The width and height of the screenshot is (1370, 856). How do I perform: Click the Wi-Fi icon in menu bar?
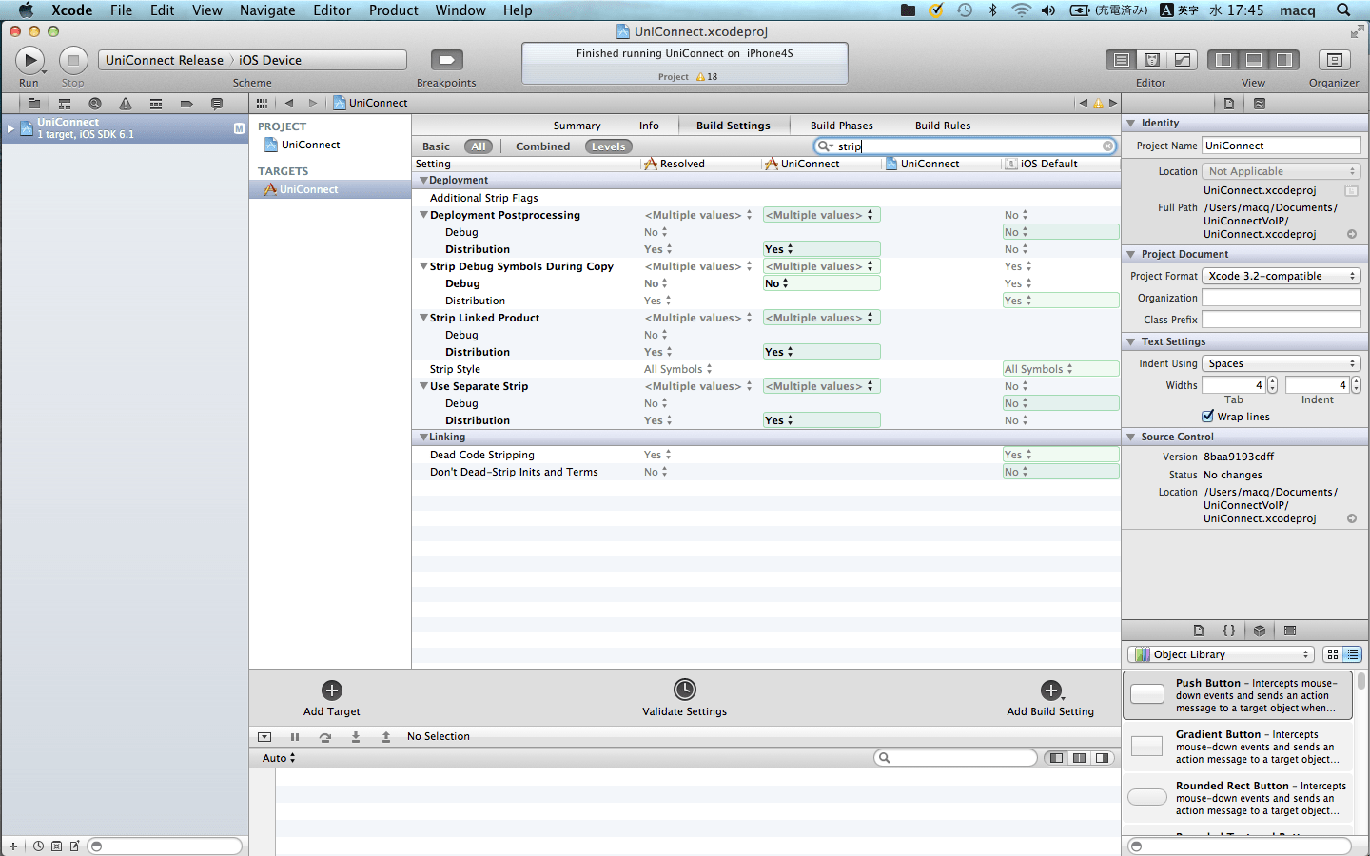(1021, 10)
